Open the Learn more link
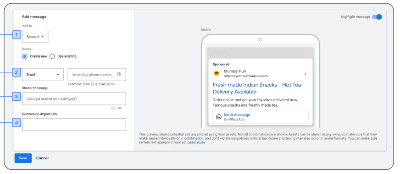400x174 pixels. tap(196, 142)
